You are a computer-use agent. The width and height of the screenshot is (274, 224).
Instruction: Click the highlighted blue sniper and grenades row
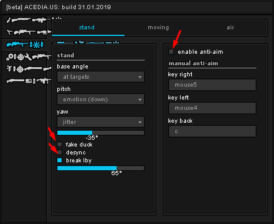(26, 45)
